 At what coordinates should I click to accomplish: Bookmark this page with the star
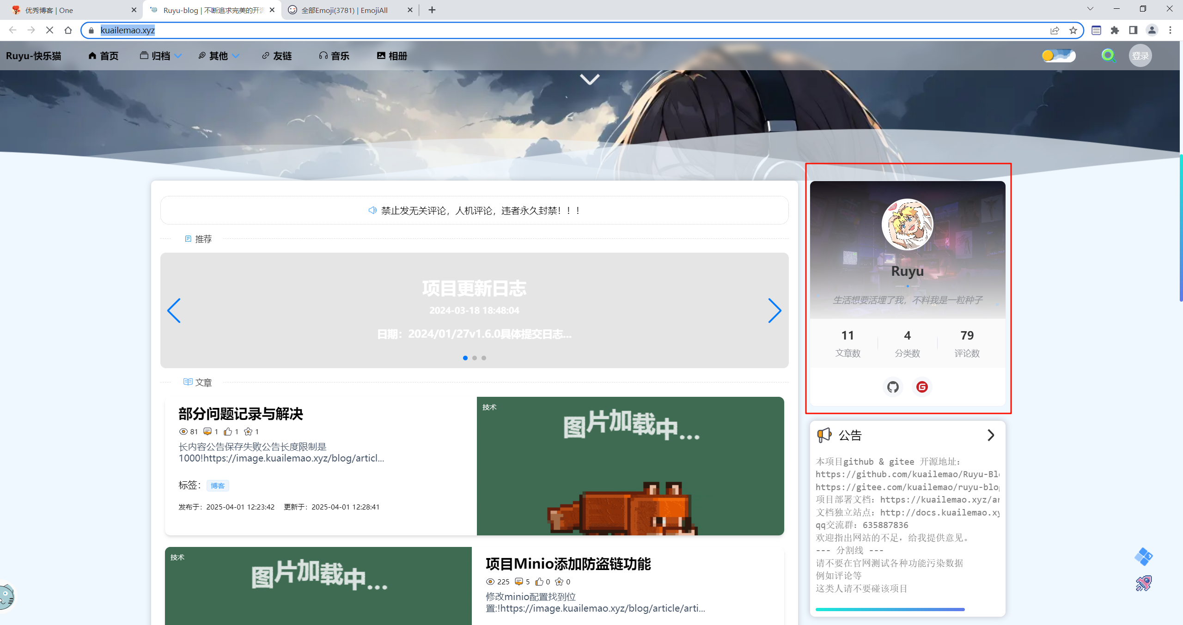[1073, 30]
